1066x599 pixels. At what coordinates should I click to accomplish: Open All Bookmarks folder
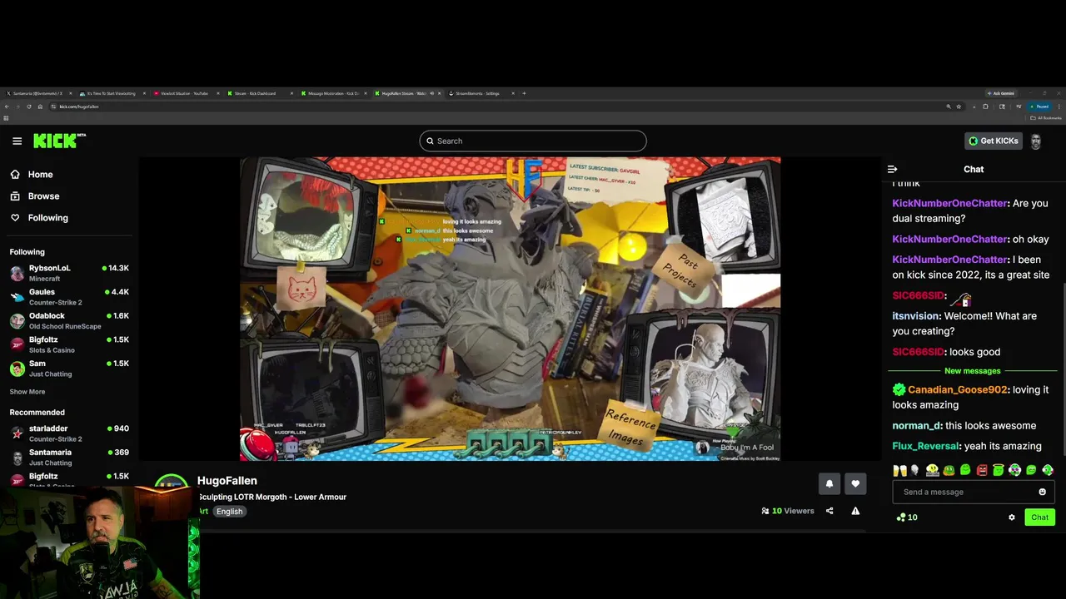pos(1046,118)
